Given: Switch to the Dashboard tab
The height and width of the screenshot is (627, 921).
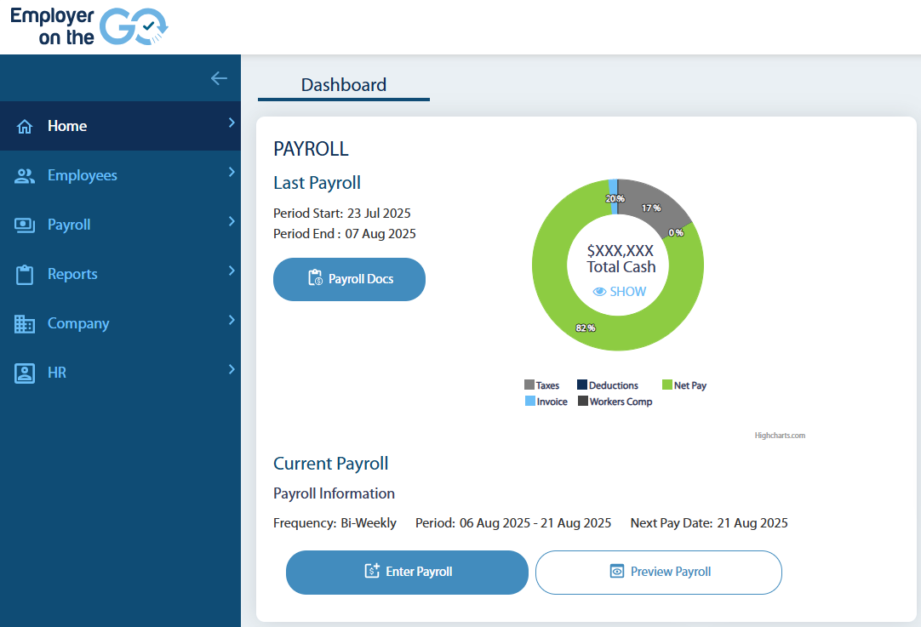Looking at the screenshot, I should click(343, 84).
